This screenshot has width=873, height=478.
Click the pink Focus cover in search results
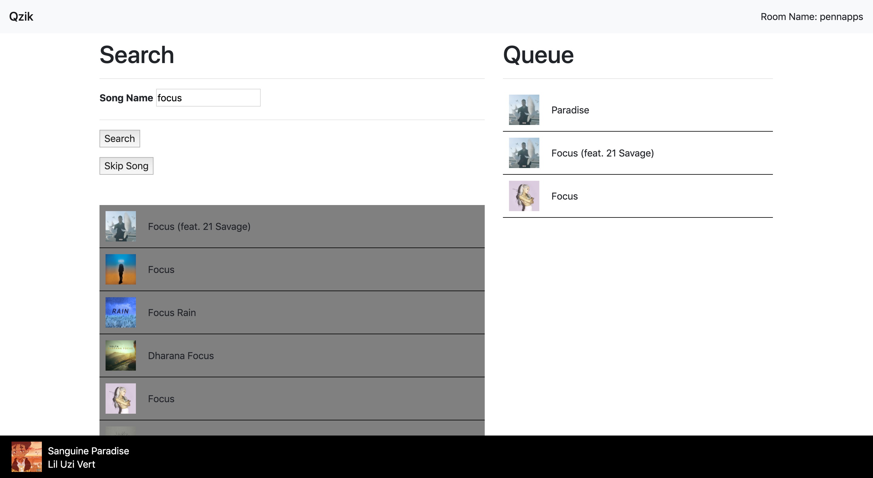coord(121,399)
